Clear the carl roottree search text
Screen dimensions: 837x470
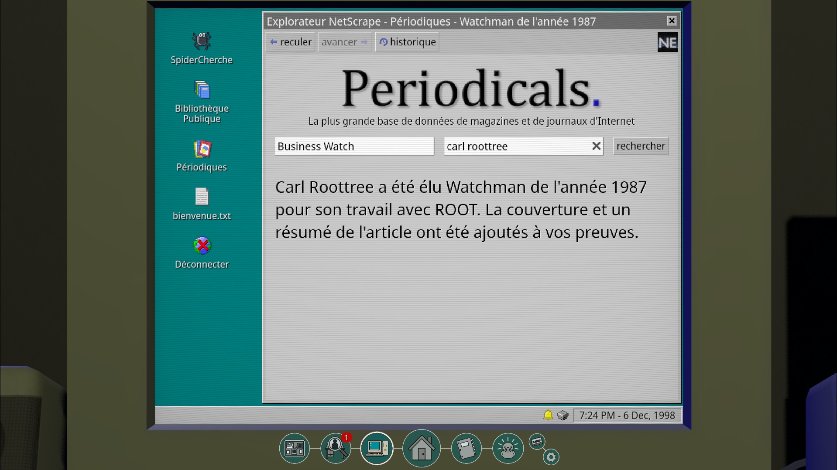pyautogui.click(x=596, y=146)
